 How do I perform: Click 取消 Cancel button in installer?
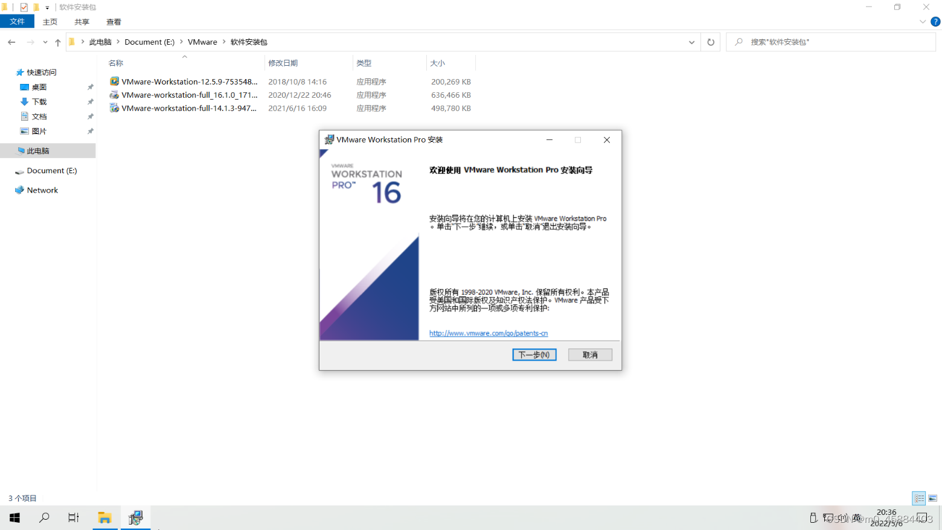click(590, 355)
